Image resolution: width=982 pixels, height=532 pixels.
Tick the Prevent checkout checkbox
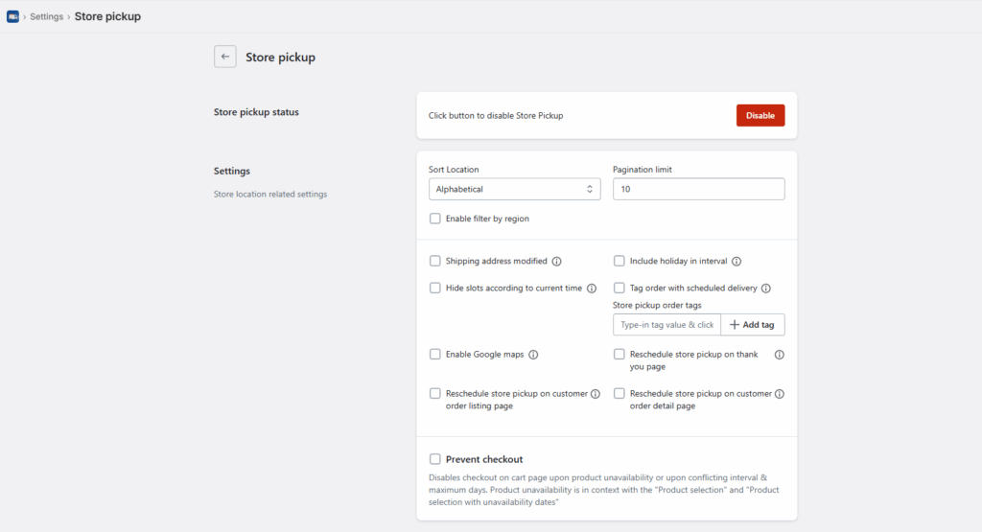point(434,459)
